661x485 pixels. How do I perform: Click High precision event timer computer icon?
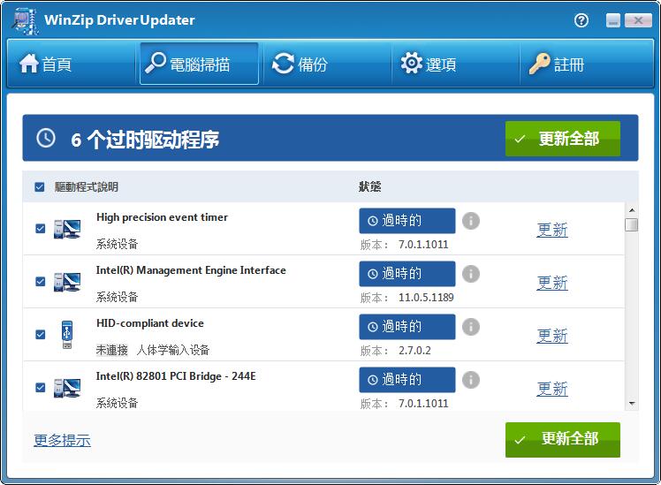pos(67,229)
